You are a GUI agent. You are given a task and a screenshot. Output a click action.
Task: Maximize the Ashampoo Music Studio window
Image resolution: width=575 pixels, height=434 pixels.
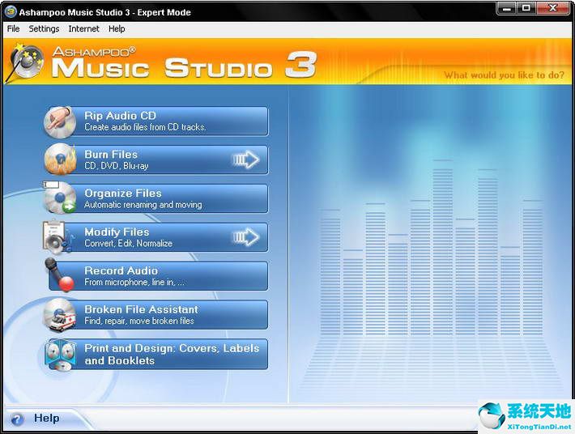[526, 8]
